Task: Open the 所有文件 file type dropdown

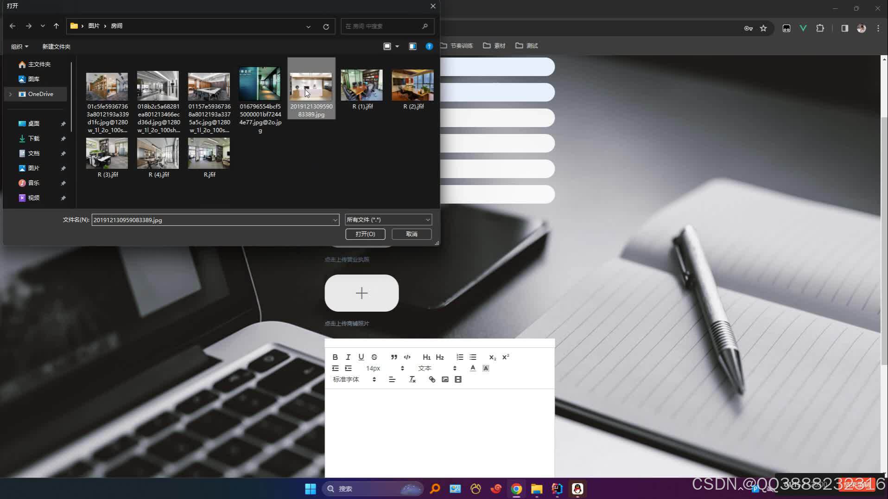Action: point(388,220)
